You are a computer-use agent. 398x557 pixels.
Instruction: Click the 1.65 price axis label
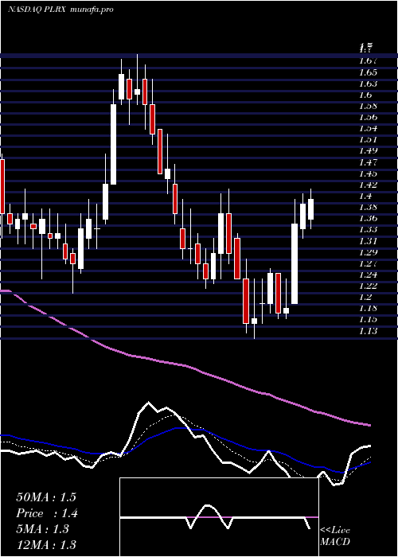point(368,72)
